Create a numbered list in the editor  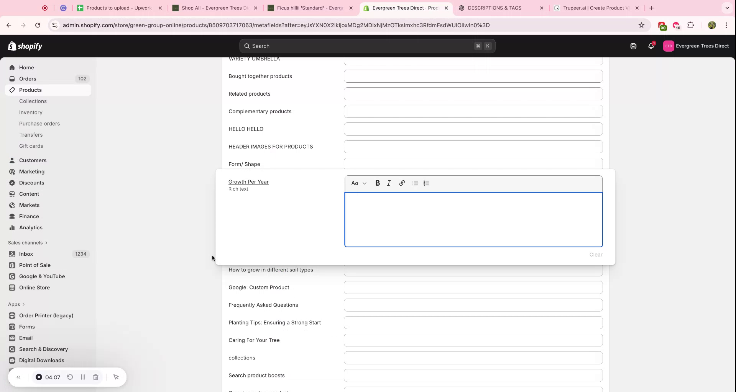426,183
